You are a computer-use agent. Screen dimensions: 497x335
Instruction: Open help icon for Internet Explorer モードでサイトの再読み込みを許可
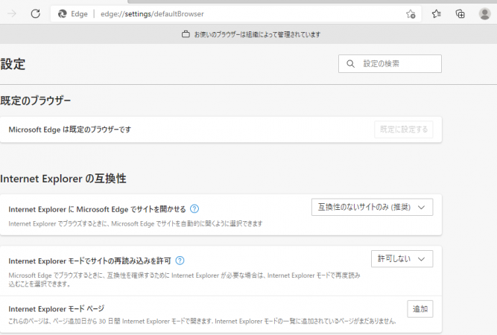pos(180,261)
